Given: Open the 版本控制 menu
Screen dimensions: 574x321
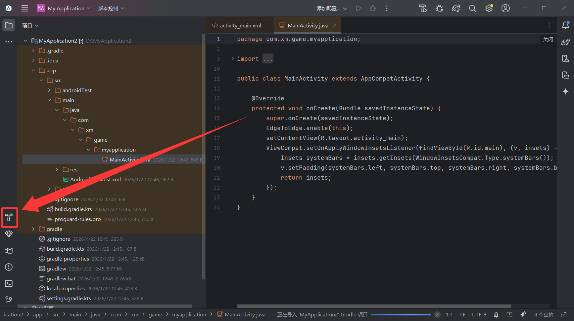Looking at the screenshot, I should (111, 9).
